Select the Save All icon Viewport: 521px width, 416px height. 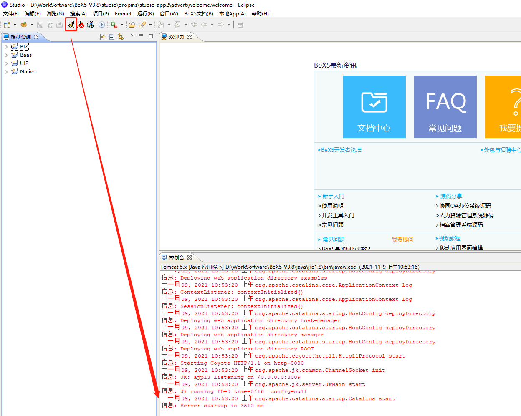coord(50,25)
